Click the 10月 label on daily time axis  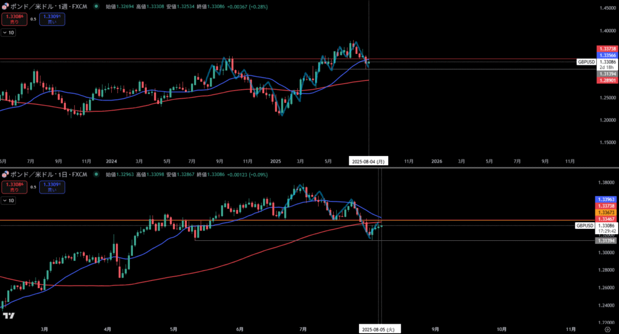coord(501,329)
